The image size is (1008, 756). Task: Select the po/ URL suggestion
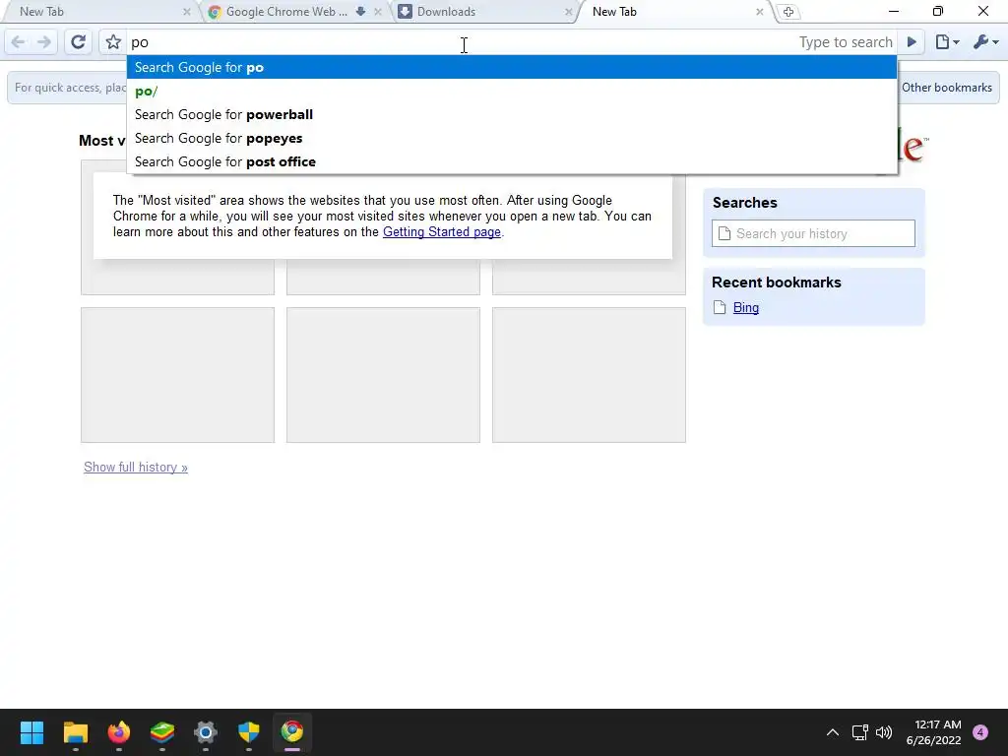point(512,92)
